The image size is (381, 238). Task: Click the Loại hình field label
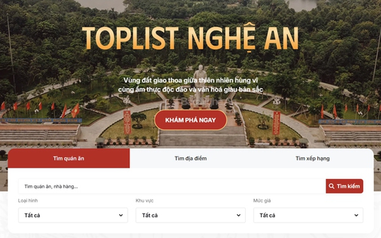[28, 201]
